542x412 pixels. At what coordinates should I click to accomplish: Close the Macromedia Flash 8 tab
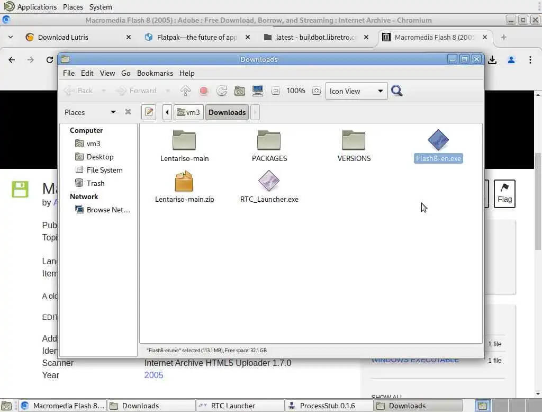[x=485, y=37]
